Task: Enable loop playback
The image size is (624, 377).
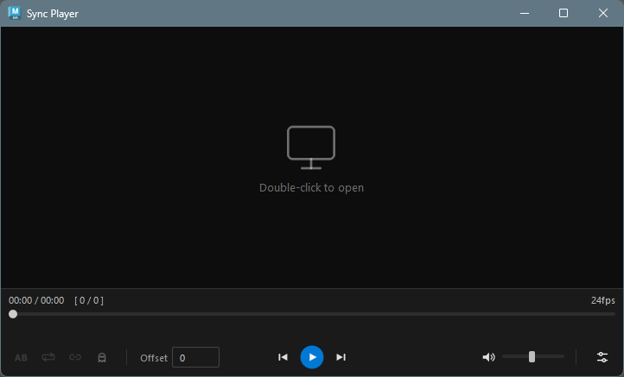Action: pyautogui.click(x=48, y=357)
